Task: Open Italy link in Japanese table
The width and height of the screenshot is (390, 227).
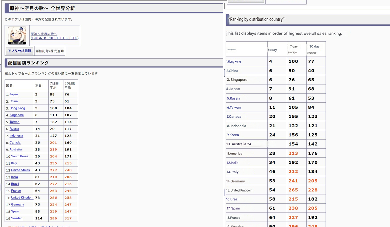Action: (x=14, y=163)
